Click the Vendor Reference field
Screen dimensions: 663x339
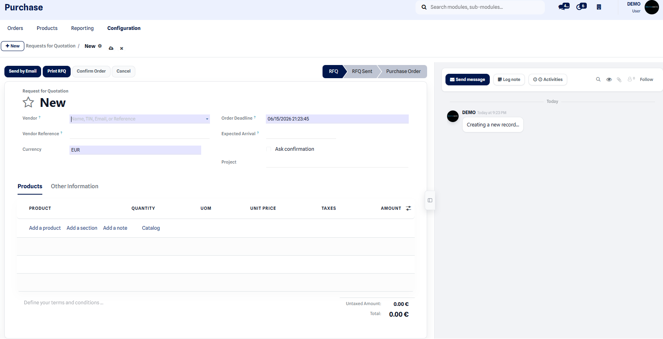140,134
